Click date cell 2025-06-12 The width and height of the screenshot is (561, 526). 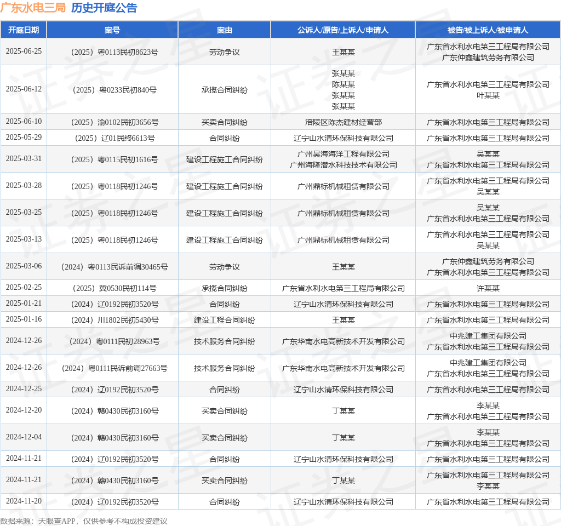coord(24,89)
